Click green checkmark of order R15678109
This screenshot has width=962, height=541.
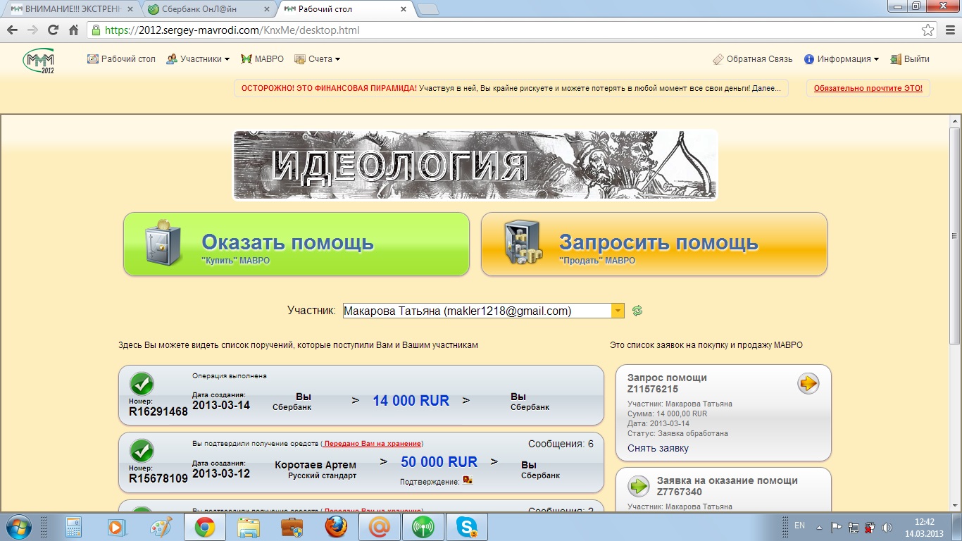tap(142, 450)
